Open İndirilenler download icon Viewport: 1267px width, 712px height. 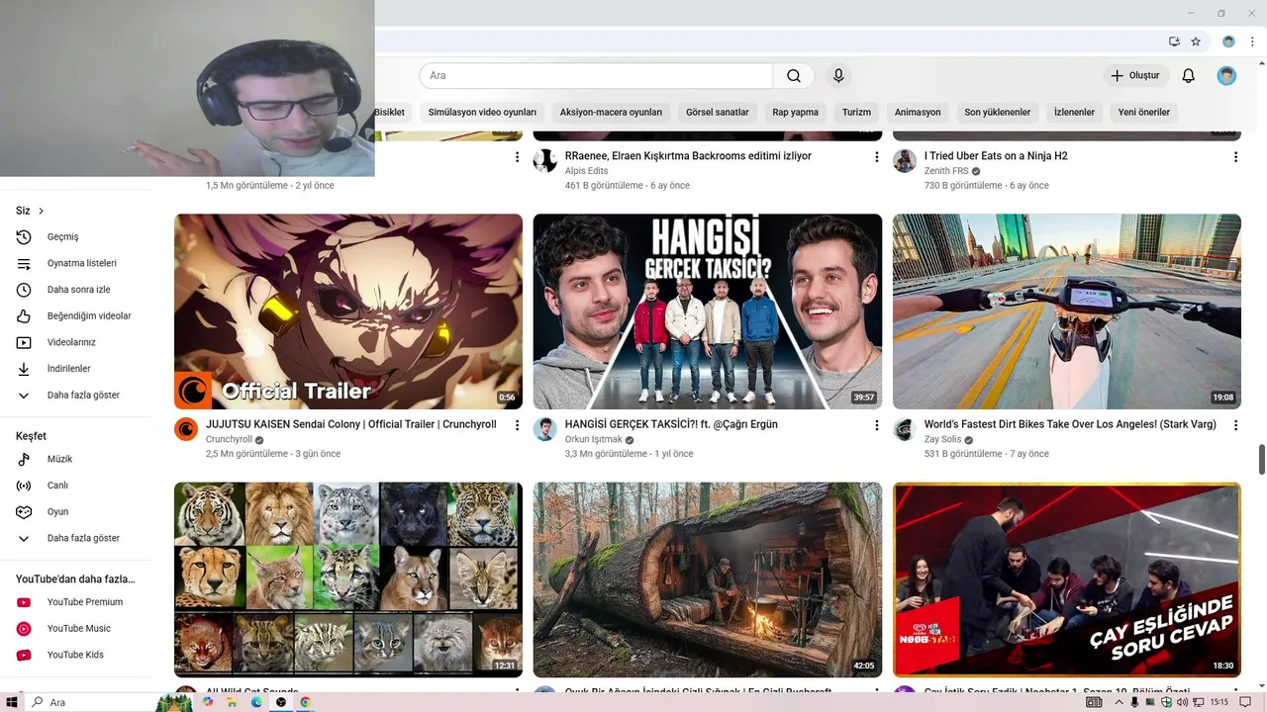pos(24,369)
